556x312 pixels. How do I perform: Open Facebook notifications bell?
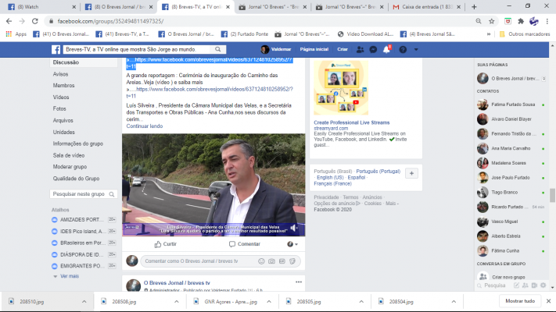(x=386, y=49)
